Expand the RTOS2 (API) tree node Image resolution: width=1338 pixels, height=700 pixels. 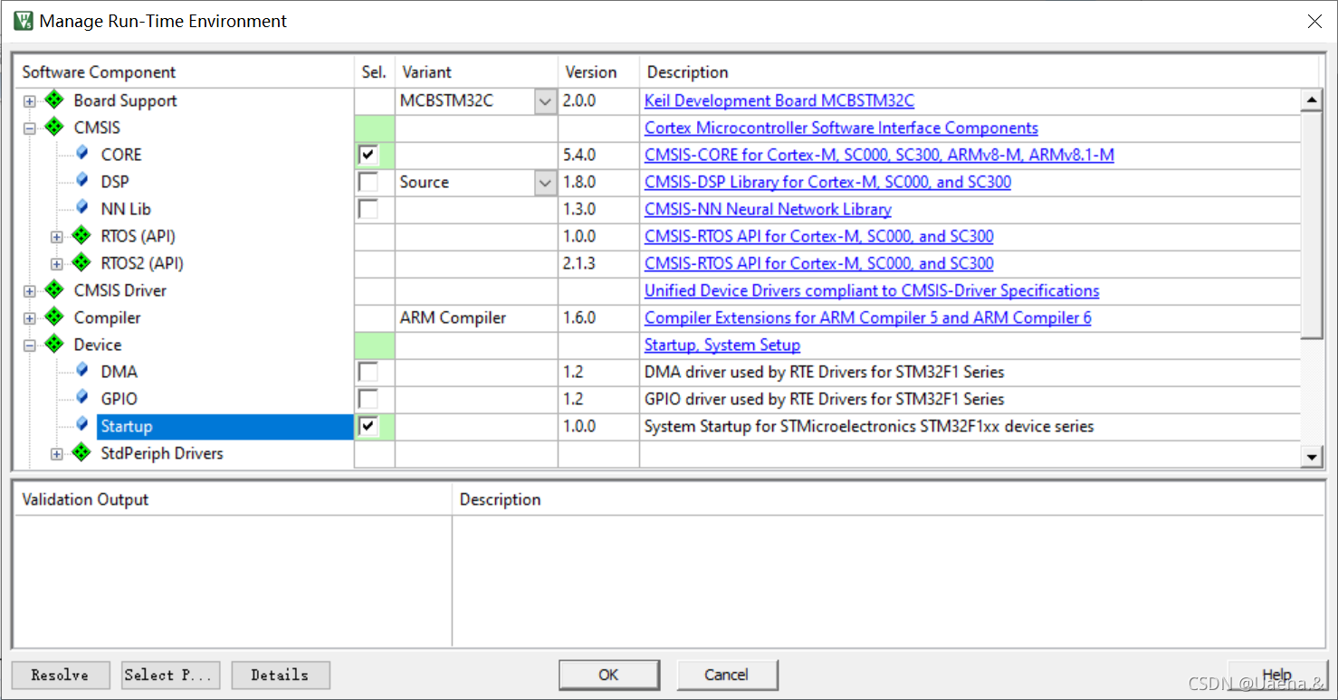[57, 264]
